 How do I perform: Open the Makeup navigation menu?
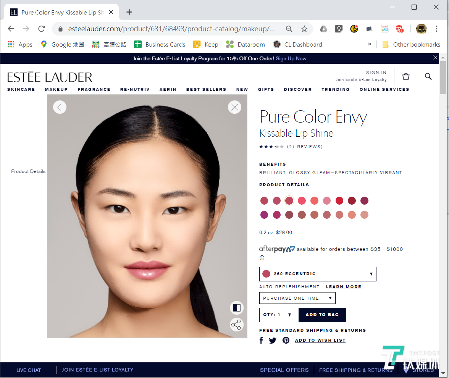click(x=56, y=89)
